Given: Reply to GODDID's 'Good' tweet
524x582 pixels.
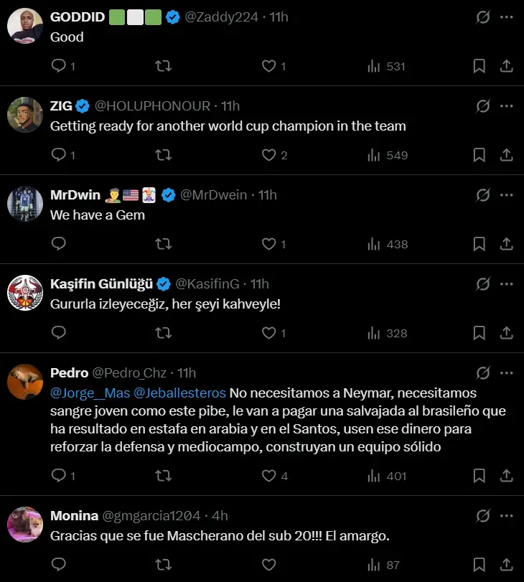Looking at the screenshot, I should pos(59,66).
